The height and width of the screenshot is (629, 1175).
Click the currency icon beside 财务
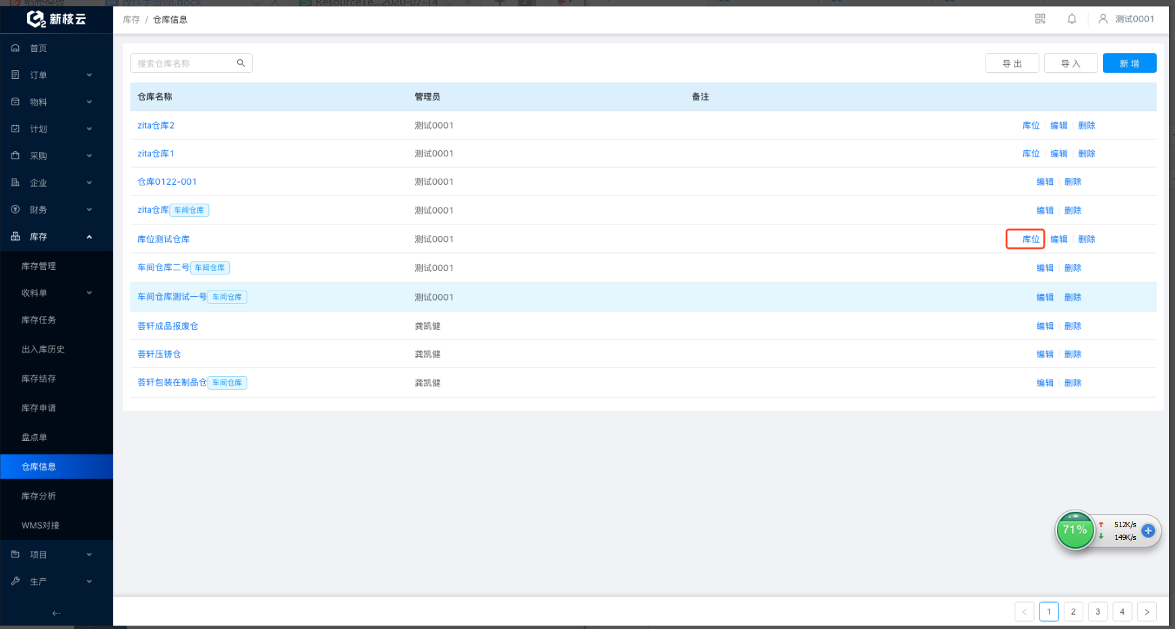16,210
